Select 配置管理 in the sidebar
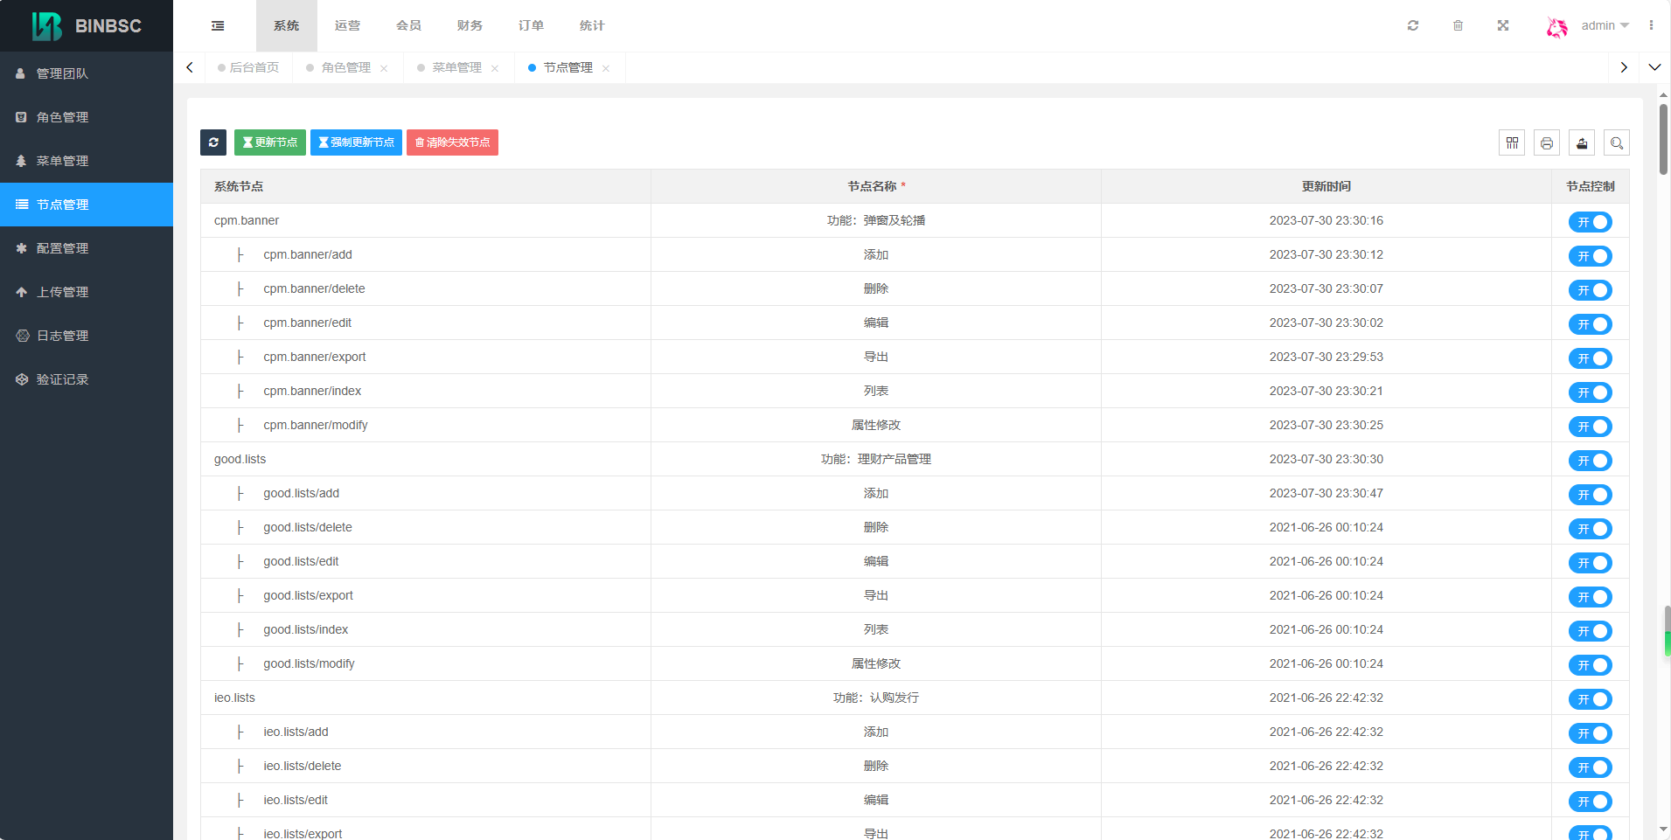The width and height of the screenshot is (1671, 840). tap(62, 248)
